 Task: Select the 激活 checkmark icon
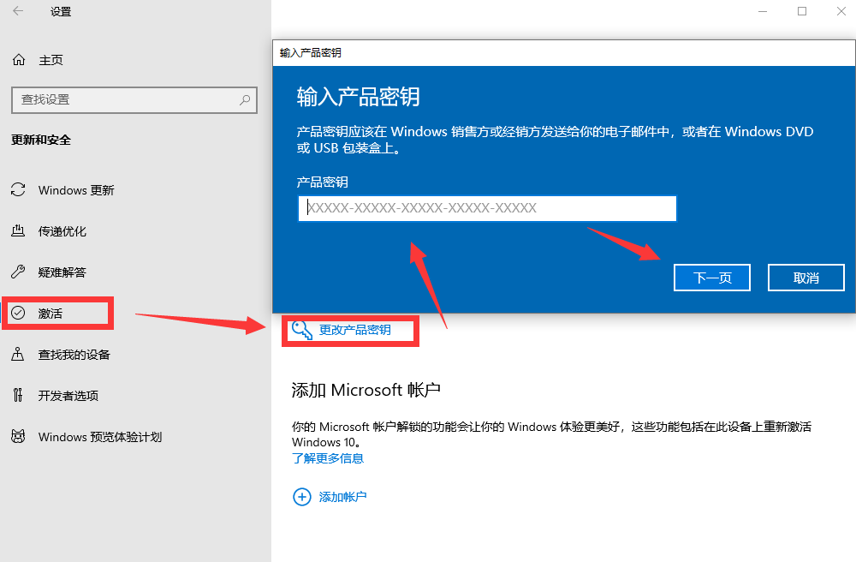(x=18, y=314)
